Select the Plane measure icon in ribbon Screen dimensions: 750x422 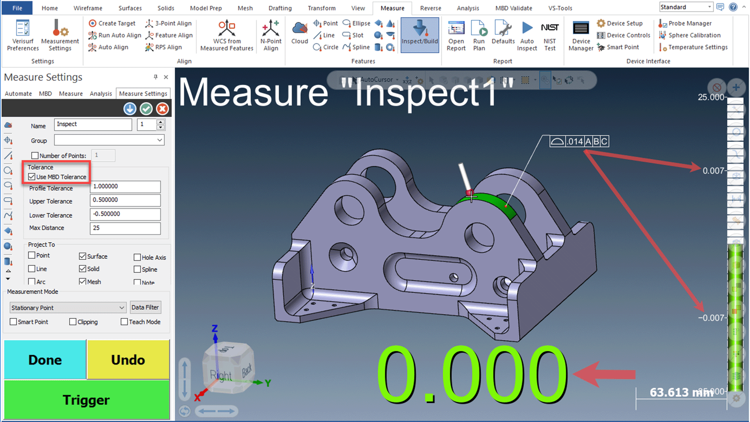[378, 23]
